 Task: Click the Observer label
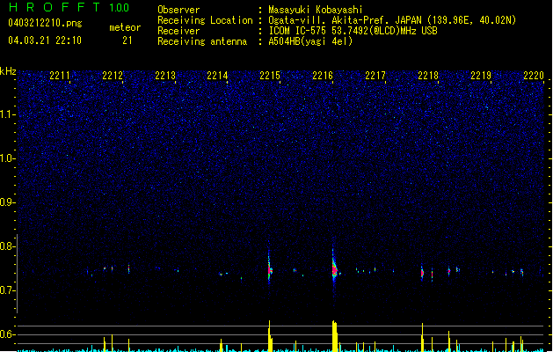tap(178, 10)
